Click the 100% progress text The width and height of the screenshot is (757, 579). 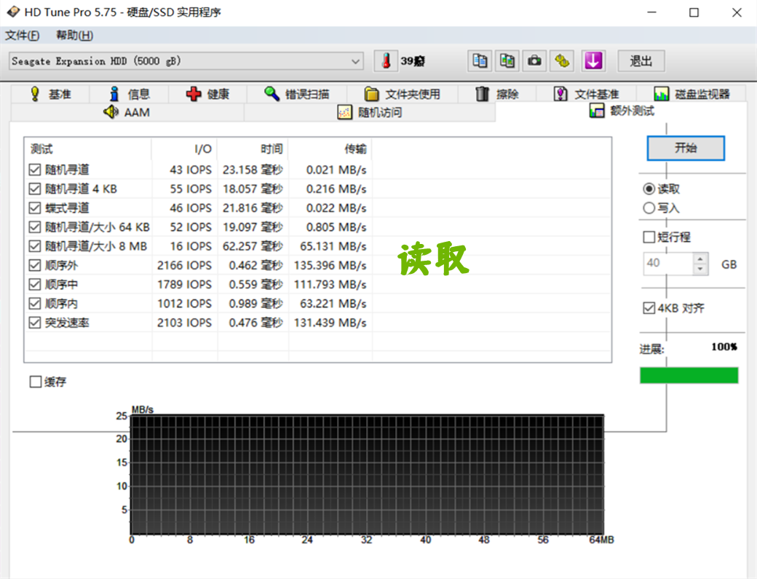point(724,347)
